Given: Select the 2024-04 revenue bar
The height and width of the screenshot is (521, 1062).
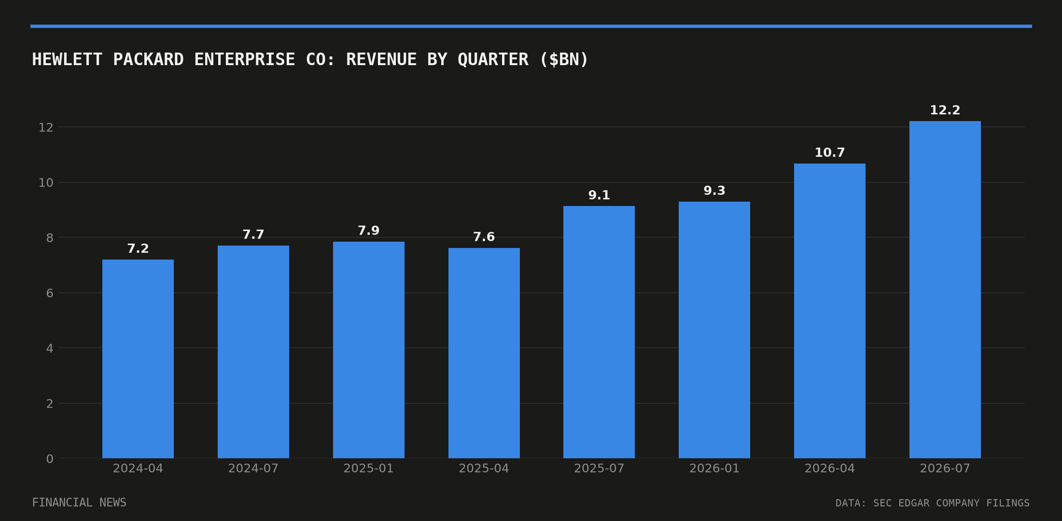Looking at the screenshot, I should (x=138, y=359).
